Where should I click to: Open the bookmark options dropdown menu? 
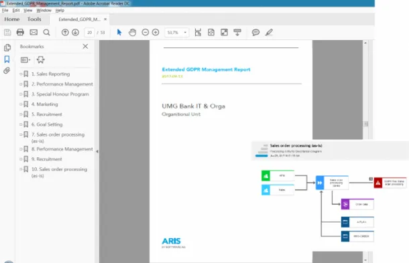click(x=25, y=60)
